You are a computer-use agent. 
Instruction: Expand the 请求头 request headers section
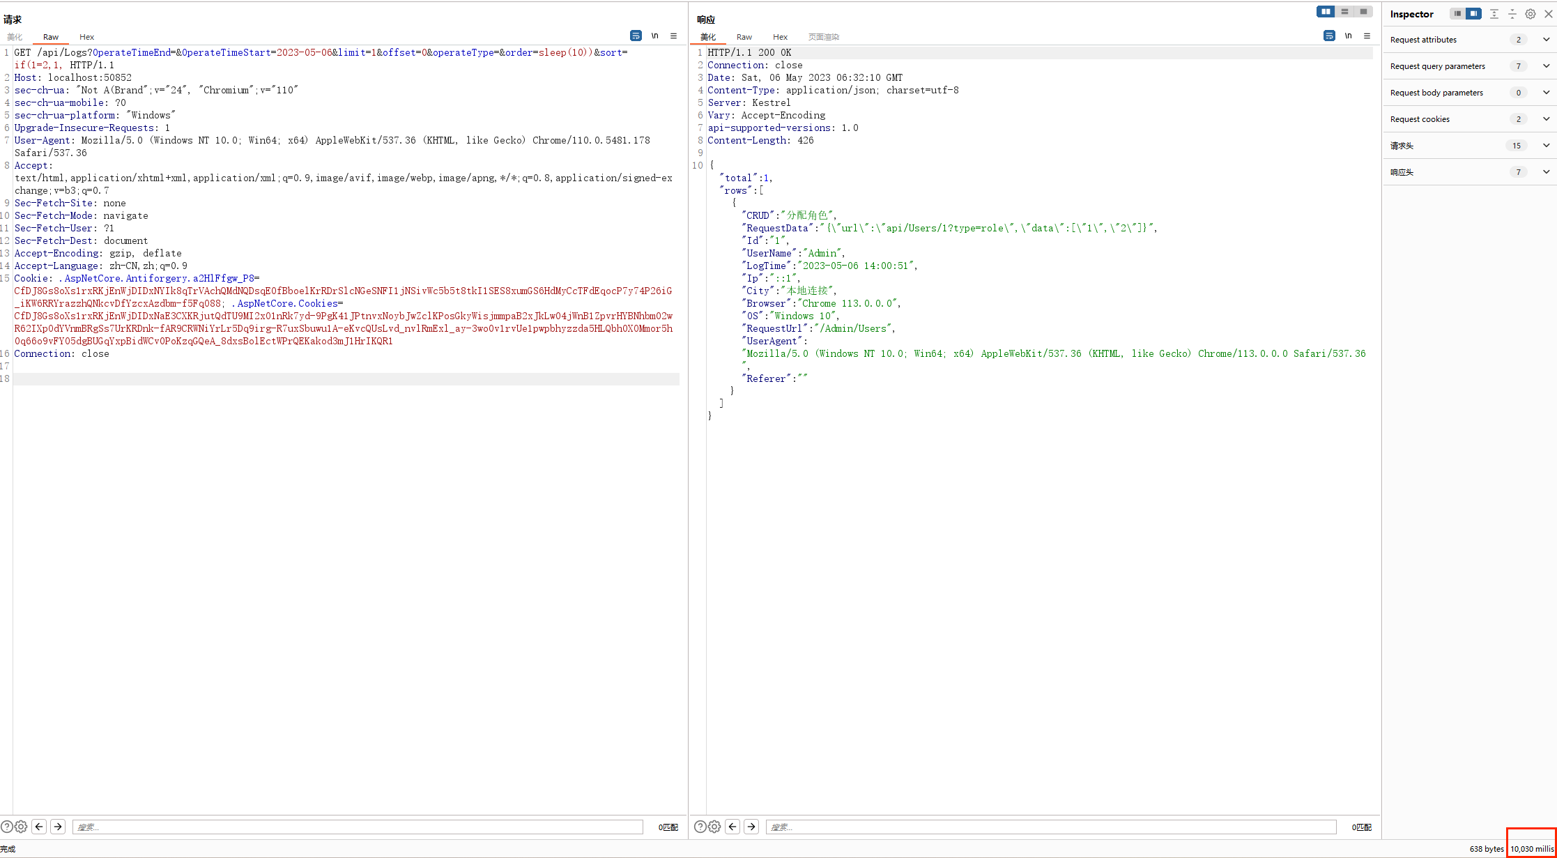coord(1470,146)
